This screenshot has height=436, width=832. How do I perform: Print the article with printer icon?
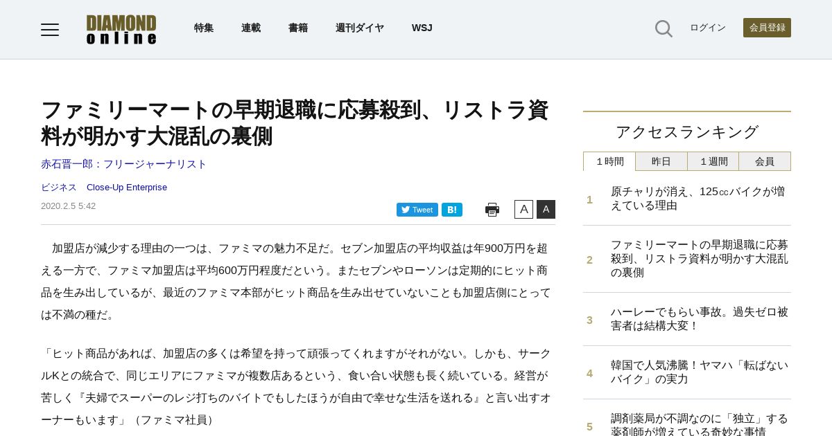(x=492, y=210)
